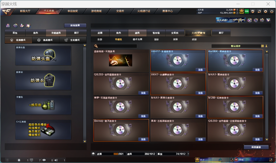Switch to 生化模式 mode tab

point(73,40)
